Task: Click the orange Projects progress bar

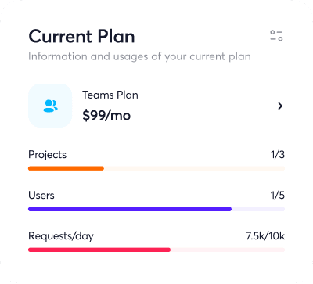Action: point(66,168)
